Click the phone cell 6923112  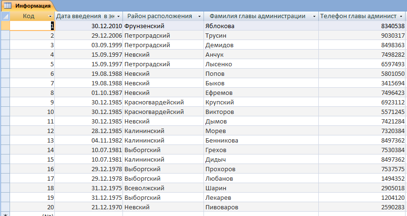tap(362, 102)
